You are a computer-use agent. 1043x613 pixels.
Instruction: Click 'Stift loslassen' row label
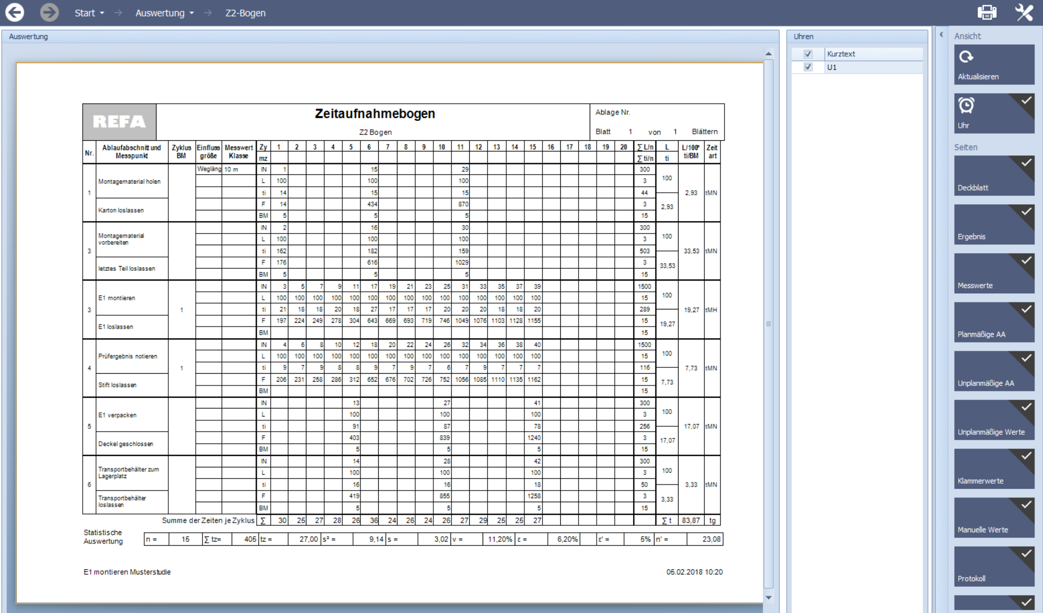coord(117,385)
